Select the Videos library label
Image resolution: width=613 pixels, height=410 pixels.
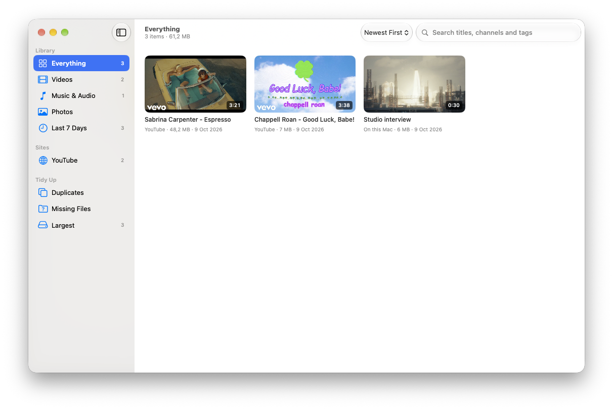(62, 79)
